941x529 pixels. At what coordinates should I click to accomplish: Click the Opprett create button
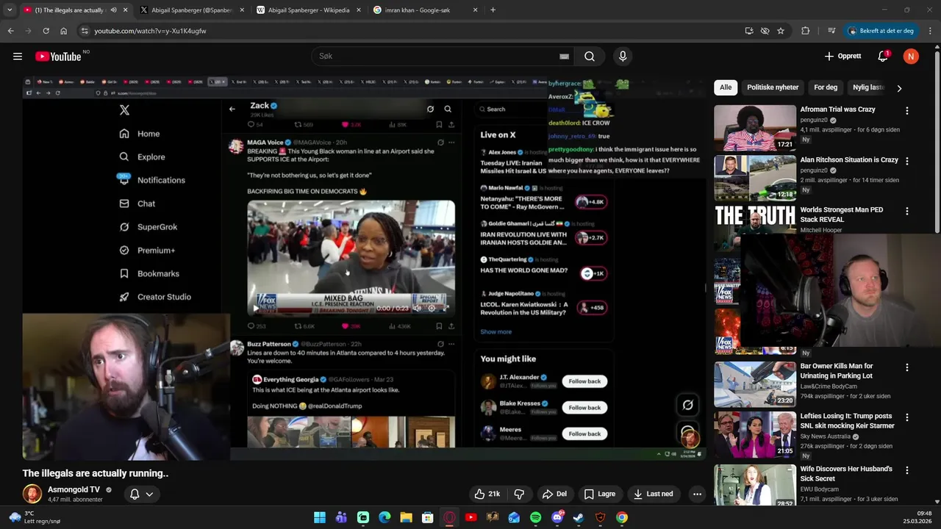tap(842, 57)
